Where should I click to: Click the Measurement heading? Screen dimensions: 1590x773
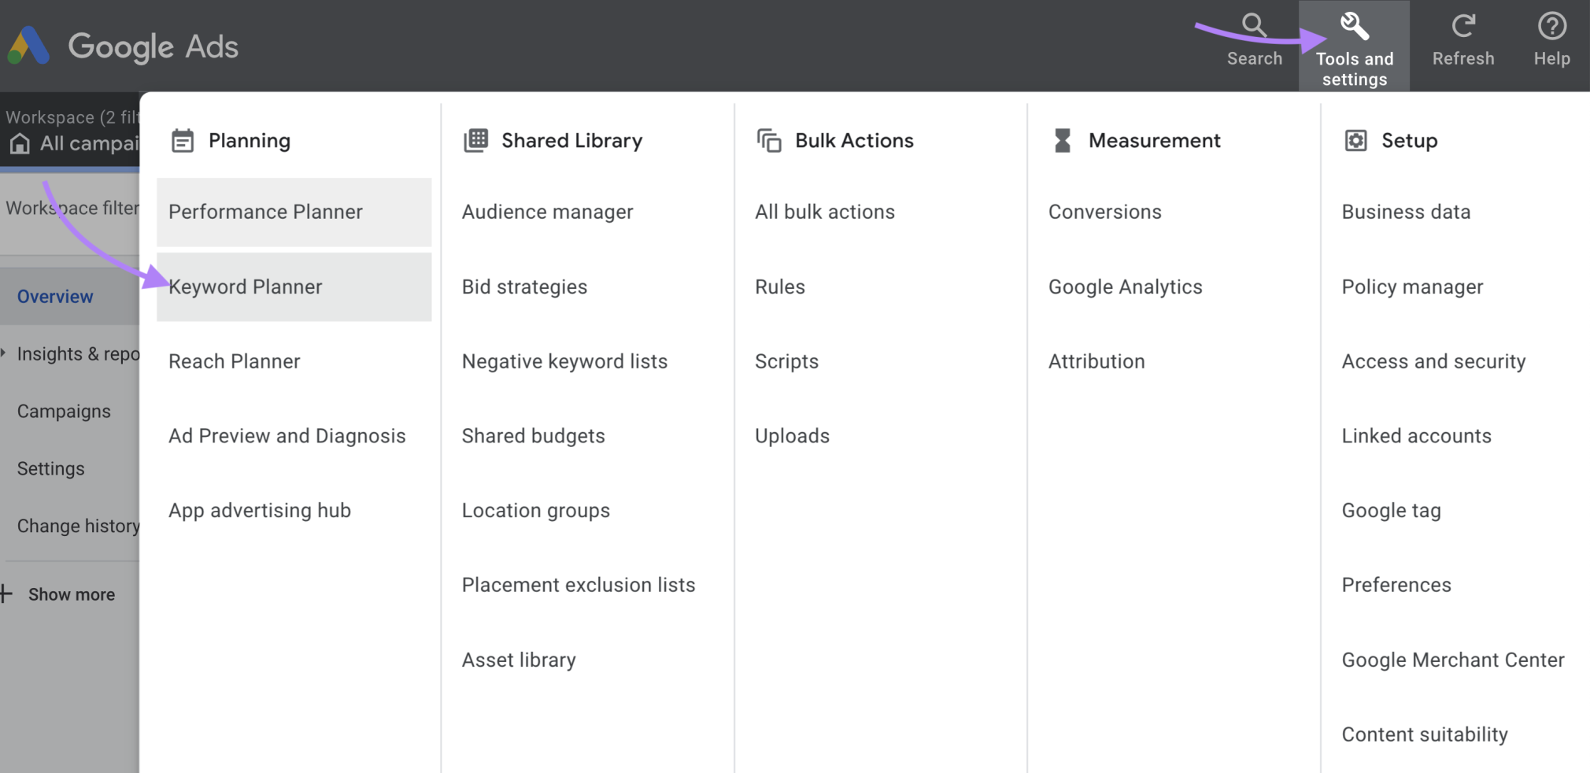pos(1154,141)
